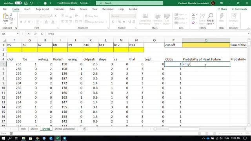The height and width of the screenshot is (141, 251).
Task: Select column header Q
Action: point(206,40)
